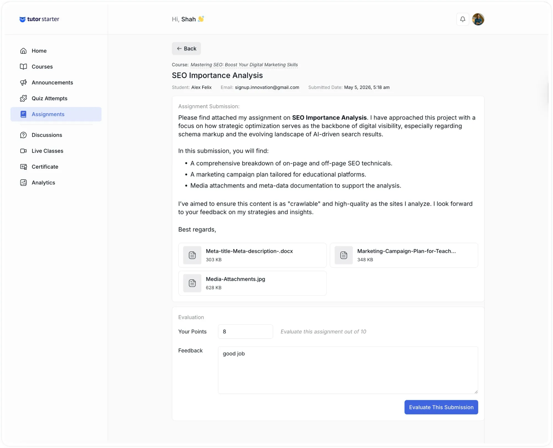
Task: Click submitted date May 5, 2026, 5:18 am
Action: pyautogui.click(x=367, y=87)
